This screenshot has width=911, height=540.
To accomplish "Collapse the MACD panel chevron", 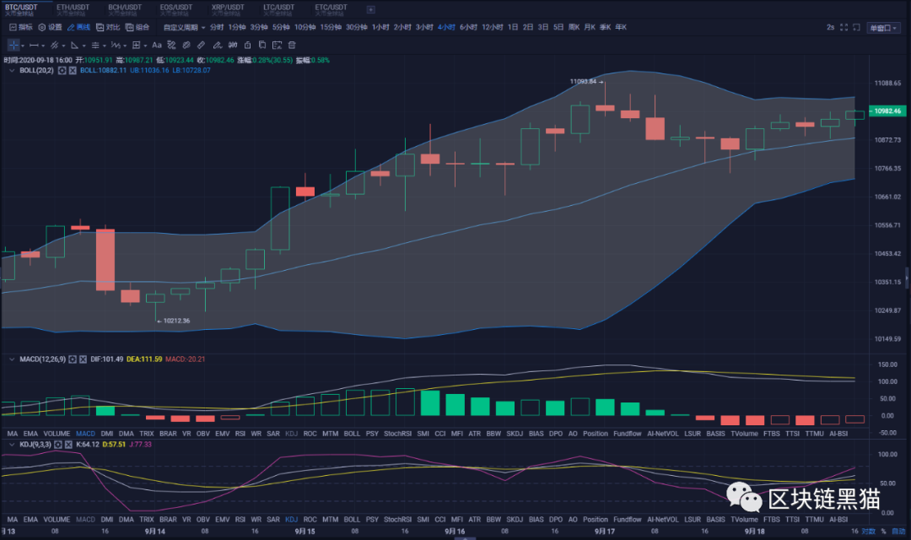I will [x=12, y=359].
